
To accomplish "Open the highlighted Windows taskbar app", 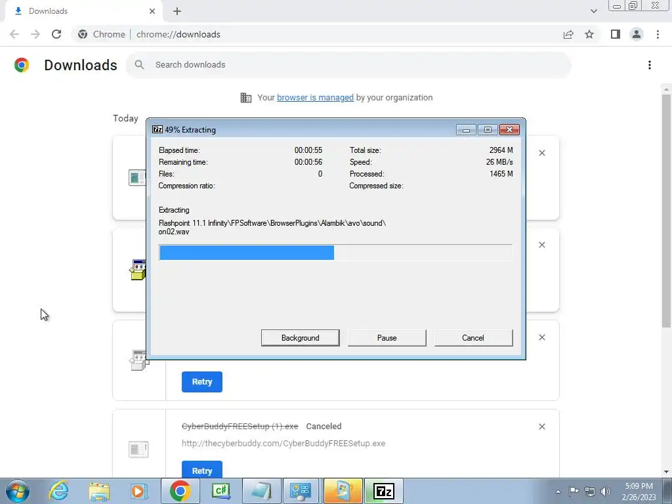I will (343, 491).
